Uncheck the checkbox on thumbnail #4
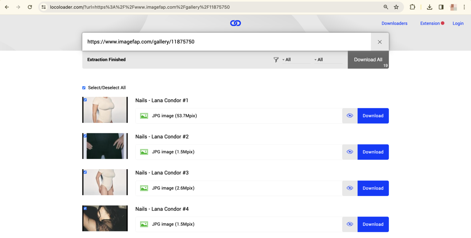471x238 pixels. pos(85,208)
